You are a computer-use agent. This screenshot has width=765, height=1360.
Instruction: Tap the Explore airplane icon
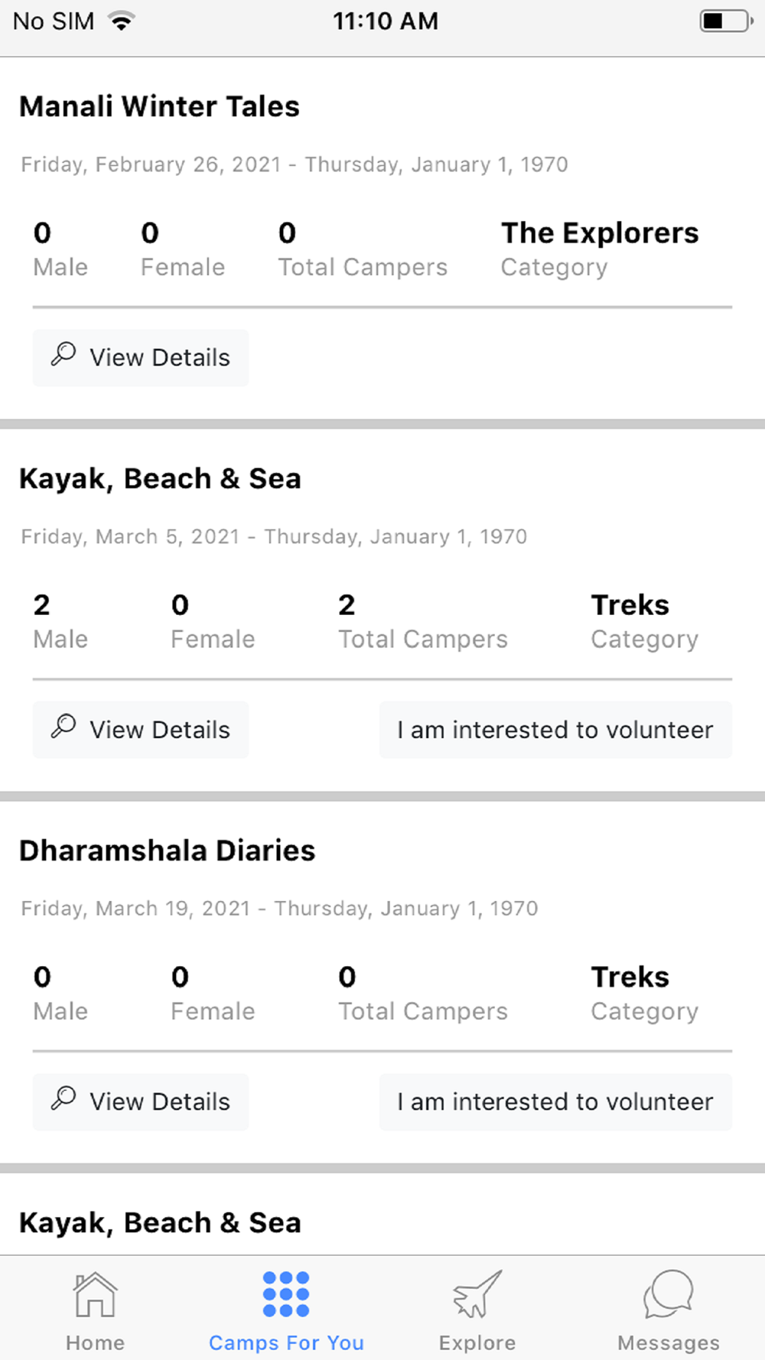477,1294
